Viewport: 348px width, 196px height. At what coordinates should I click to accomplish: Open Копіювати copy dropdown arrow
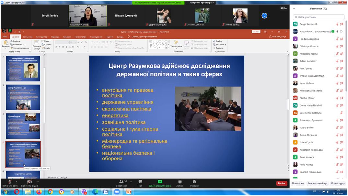pos(24,45)
